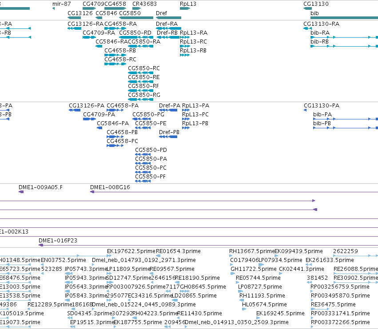
Task: Click the CG5850-PF protein label
Action: [151, 177]
